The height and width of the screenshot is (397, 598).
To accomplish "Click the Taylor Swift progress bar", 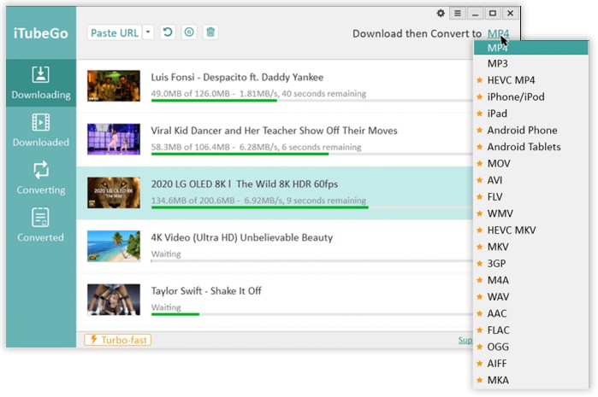I will [x=311, y=314].
